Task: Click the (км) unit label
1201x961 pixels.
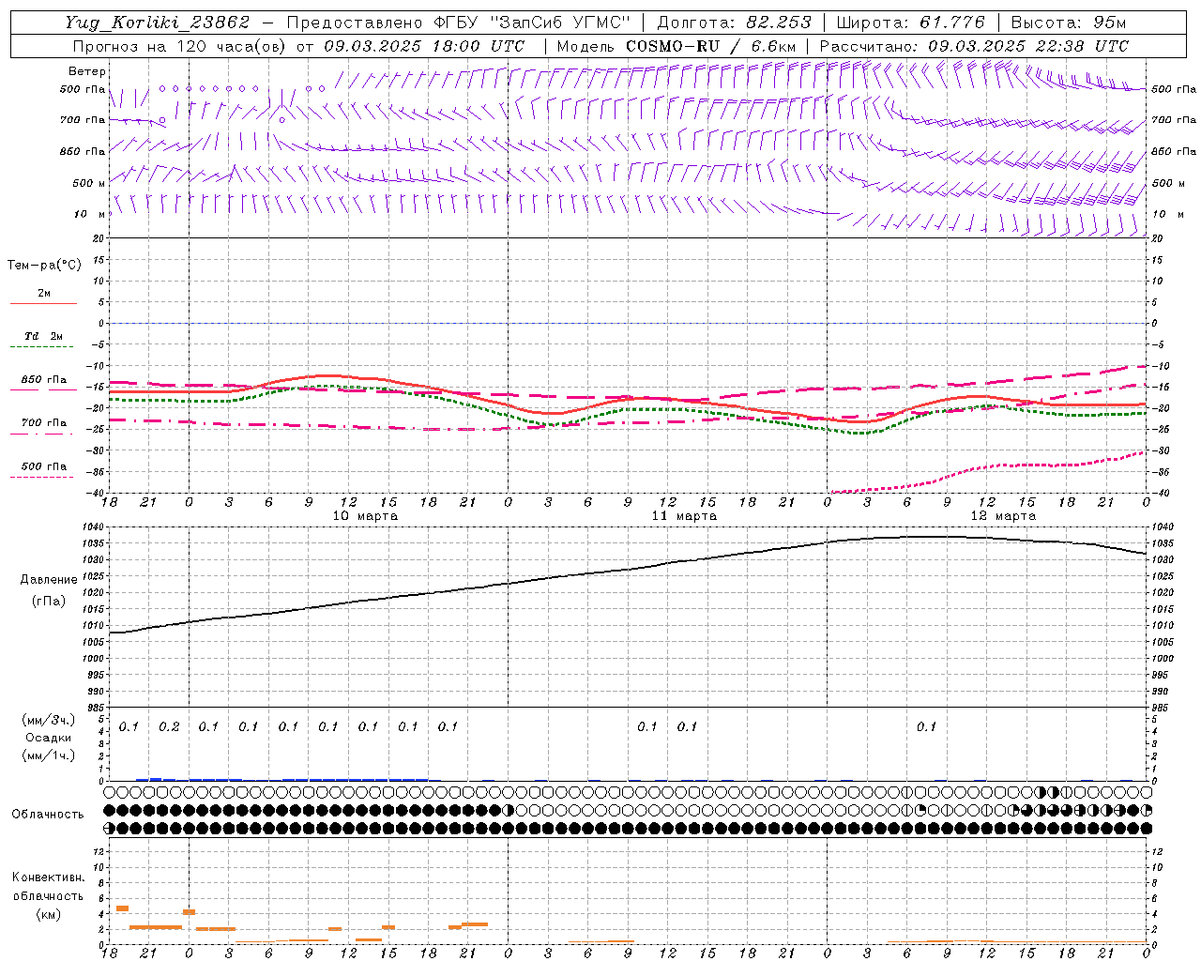Action: coord(49,914)
